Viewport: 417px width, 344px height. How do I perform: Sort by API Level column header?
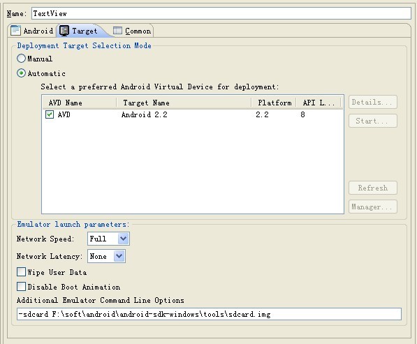point(319,103)
